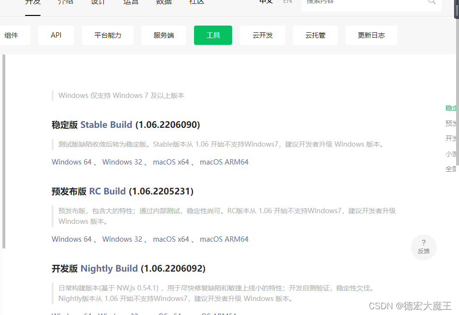This screenshot has width=459, height=315.
Task: Download RC Build Windows 32
Action: [122, 239]
